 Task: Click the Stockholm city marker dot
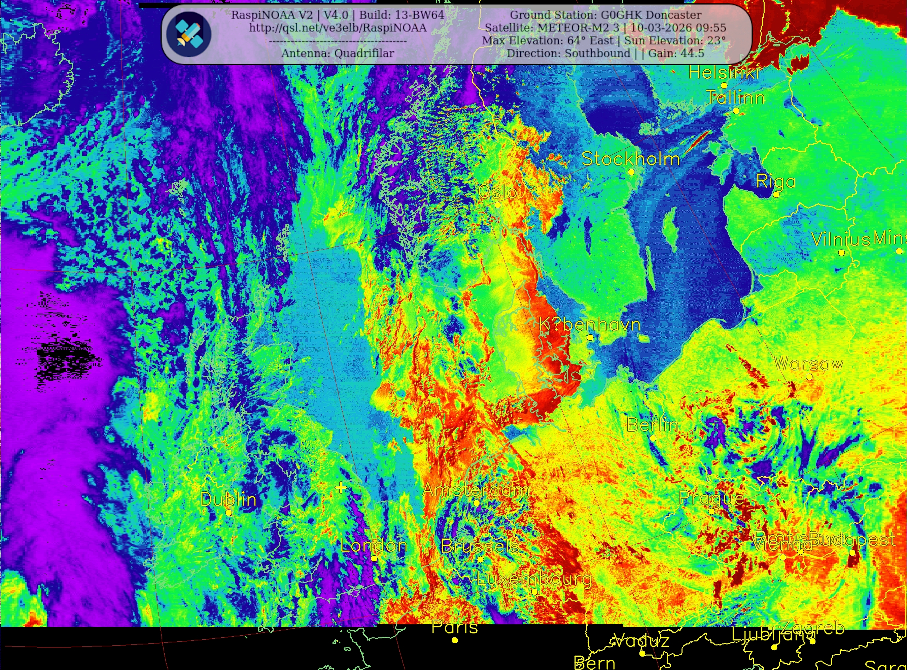(x=631, y=172)
